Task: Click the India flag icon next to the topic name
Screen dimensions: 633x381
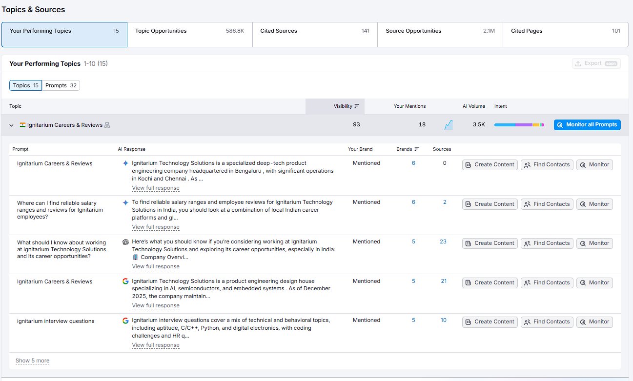Action: (21, 125)
